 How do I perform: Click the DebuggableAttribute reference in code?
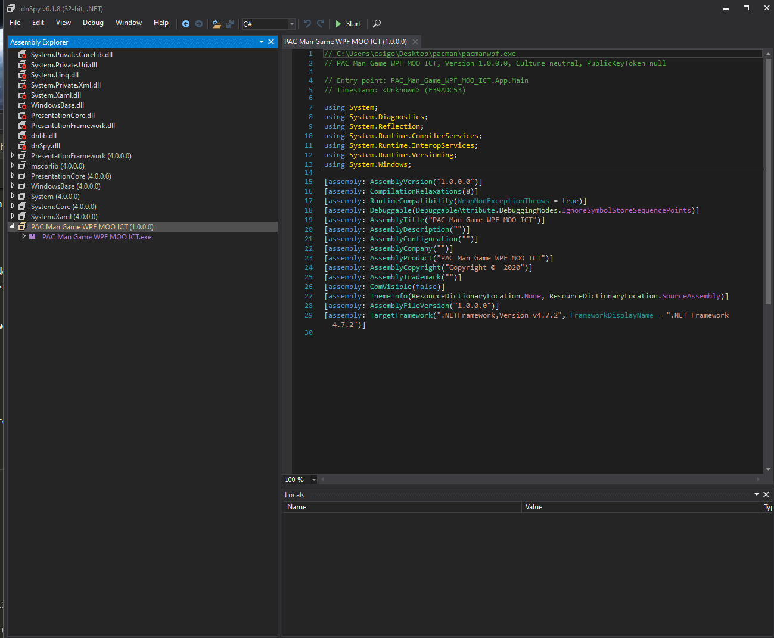coord(455,210)
